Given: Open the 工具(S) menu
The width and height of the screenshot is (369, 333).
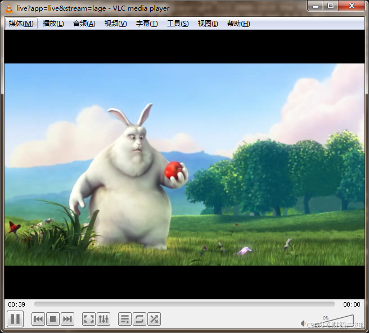Looking at the screenshot, I should point(178,23).
